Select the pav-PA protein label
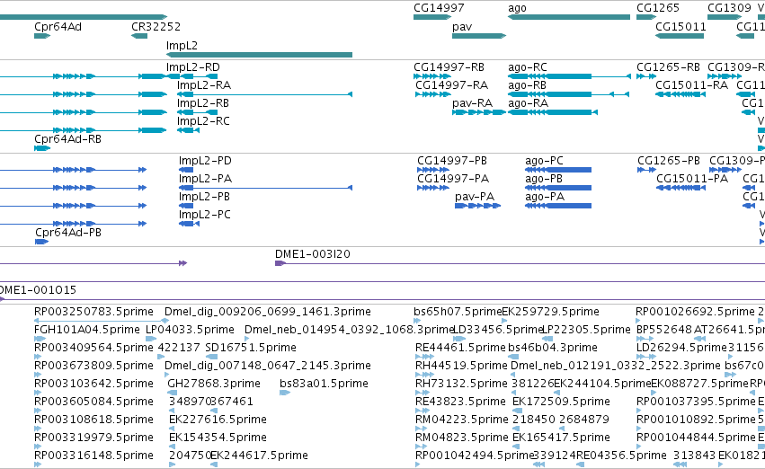Screen dimensions: 765x469 point(475,197)
